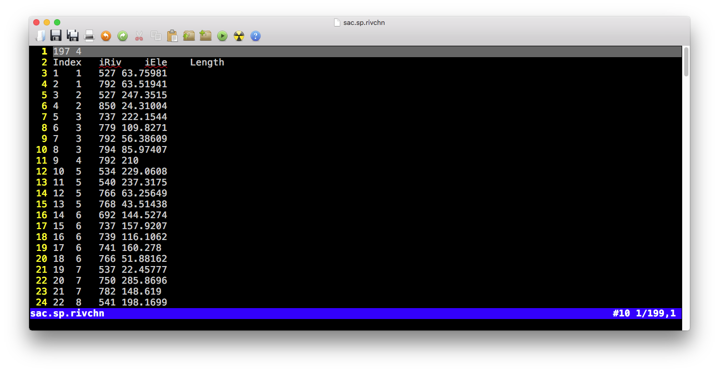Click 850 in the line 6 row

[x=107, y=106]
